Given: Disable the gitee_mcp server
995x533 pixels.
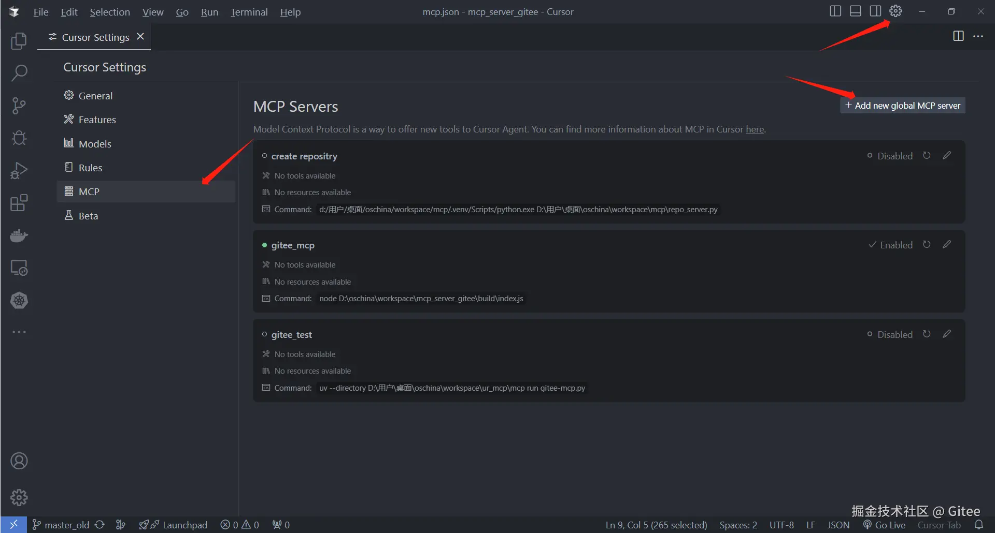Looking at the screenshot, I should pyautogui.click(x=890, y=245).
